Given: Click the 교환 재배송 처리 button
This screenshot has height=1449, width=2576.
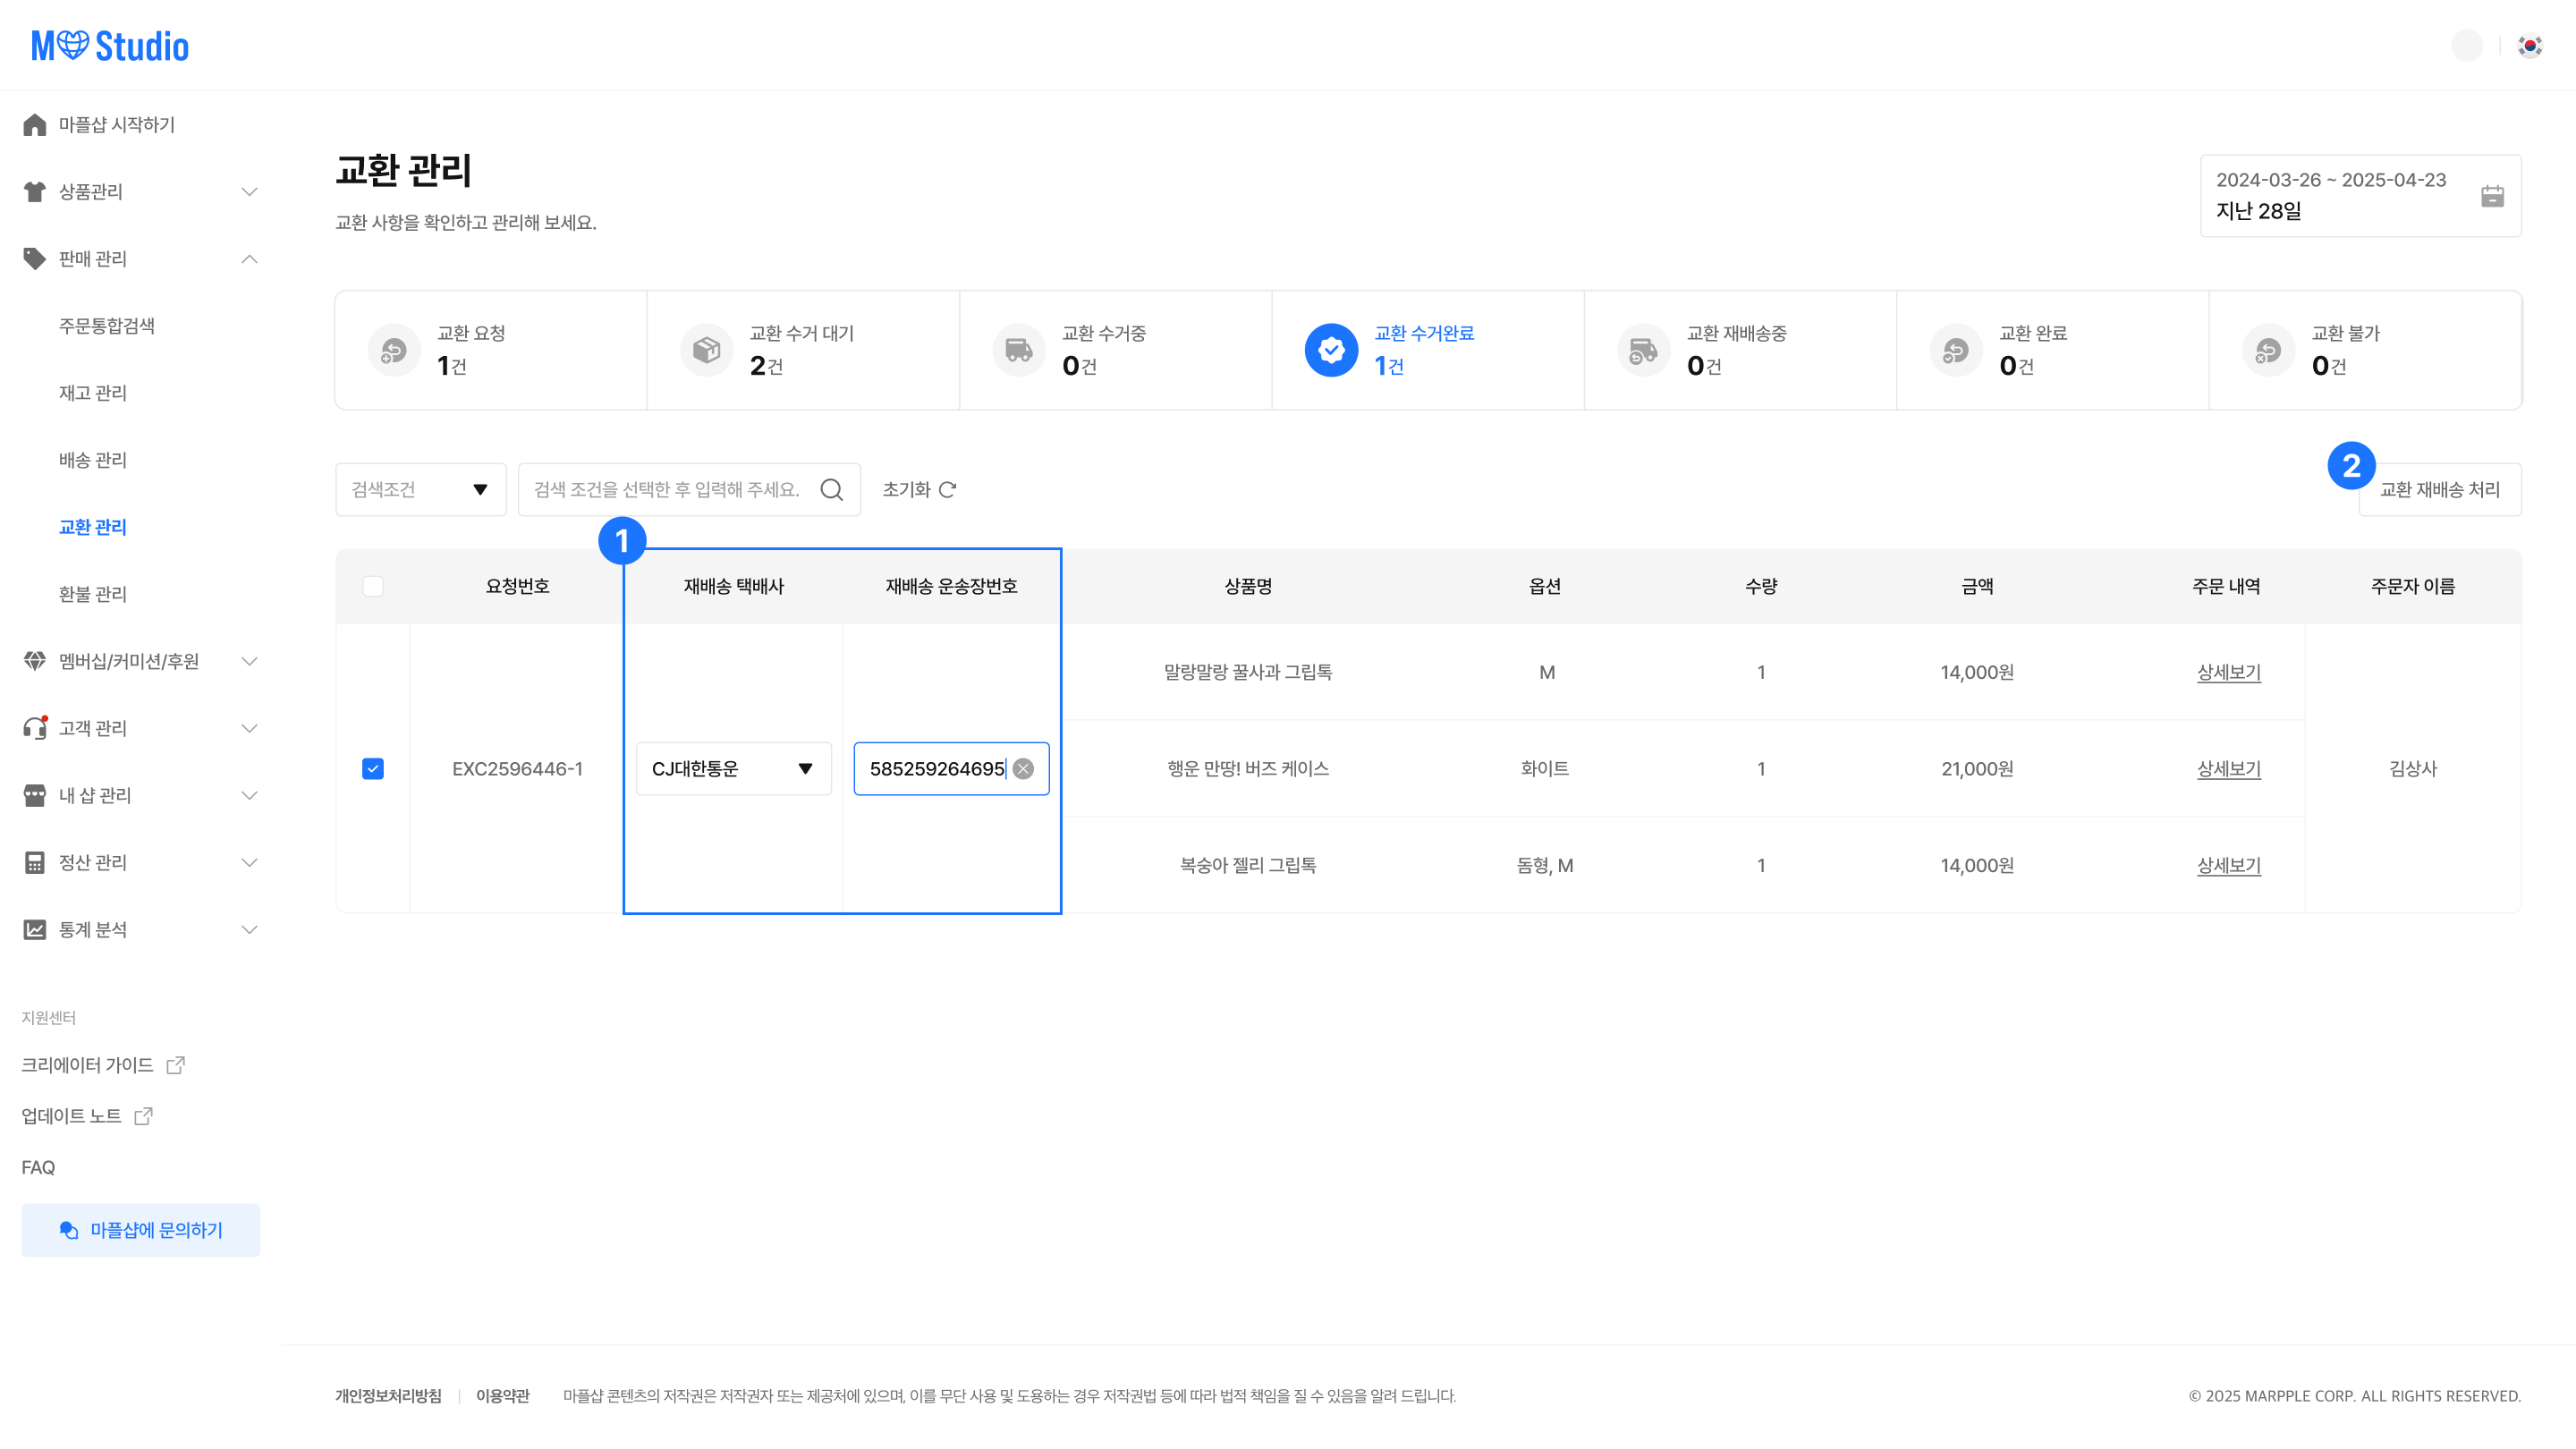Looking at the screenshot, I should pos(2439,489).
